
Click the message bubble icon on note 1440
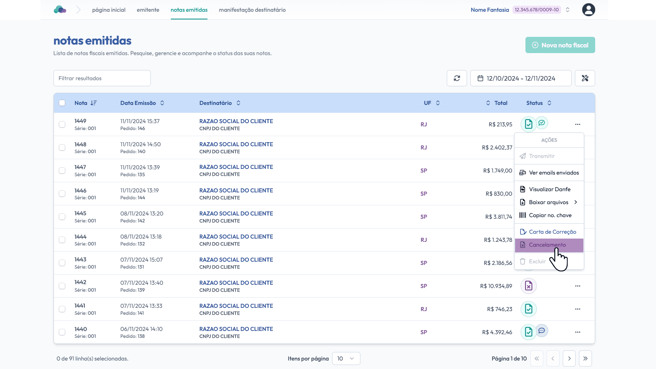542,331
